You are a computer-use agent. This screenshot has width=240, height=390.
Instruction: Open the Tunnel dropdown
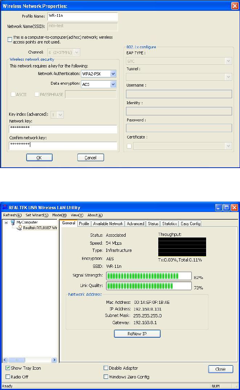228,77
